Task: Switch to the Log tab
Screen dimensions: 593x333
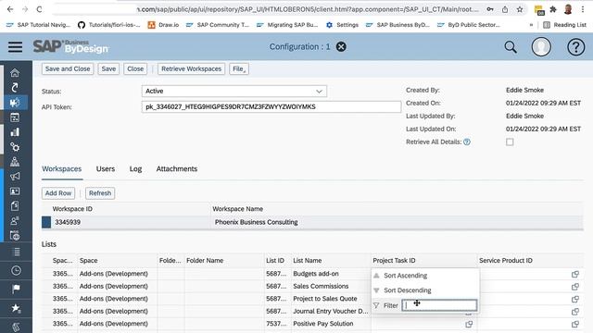Action: [x=135, y=168]
